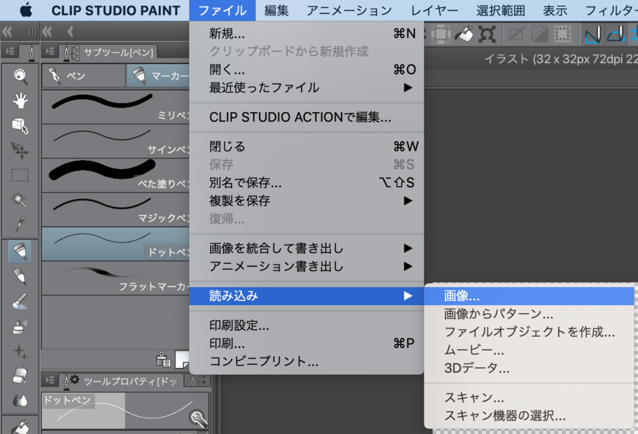Open the Tool palette menu icon beside the pen tab
Screen dimensions: 638x434
tap(10, 51)
